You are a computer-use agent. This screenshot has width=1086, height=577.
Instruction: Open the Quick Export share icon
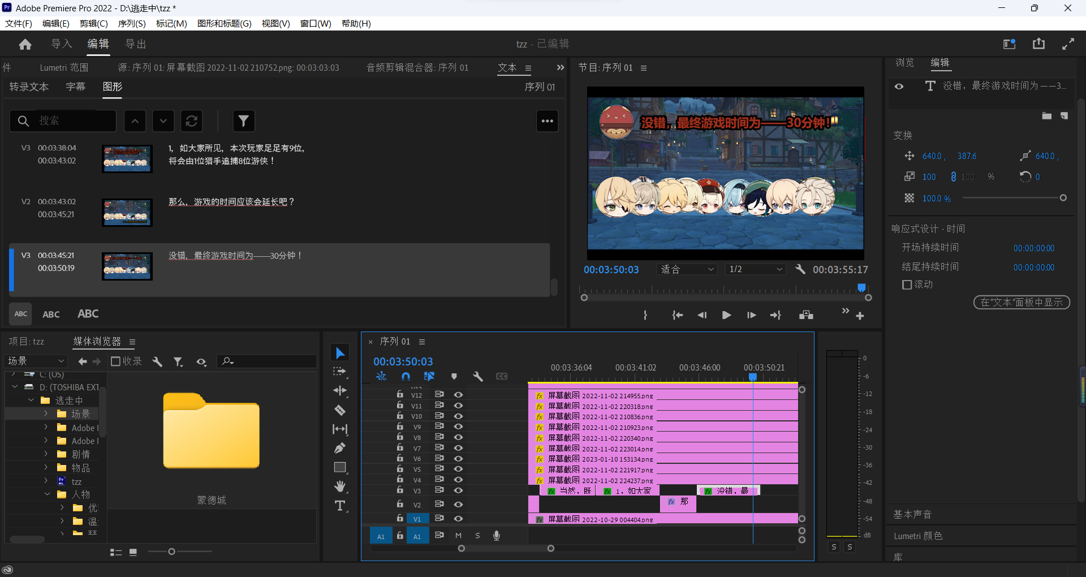(1038, 44)
